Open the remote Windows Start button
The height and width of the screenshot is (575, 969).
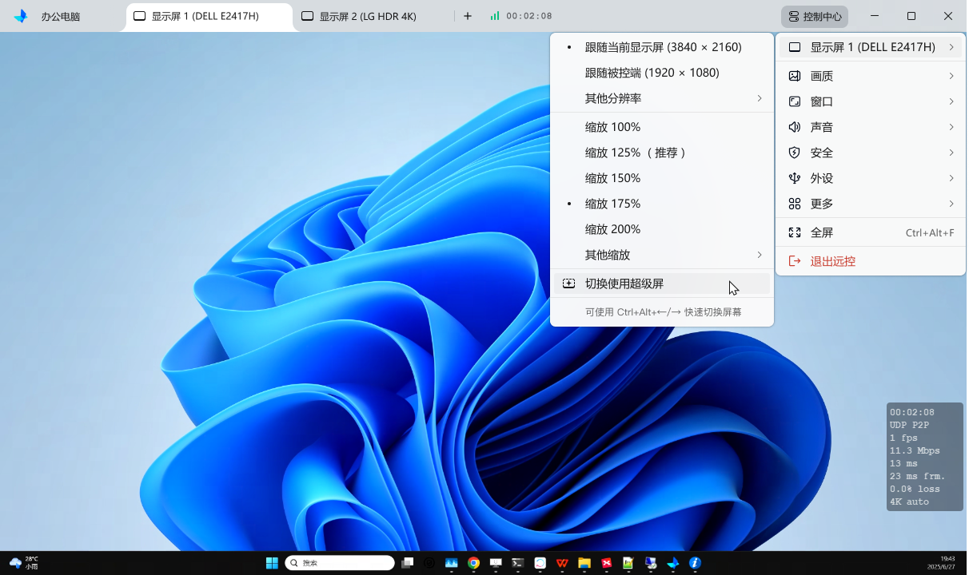272,563
